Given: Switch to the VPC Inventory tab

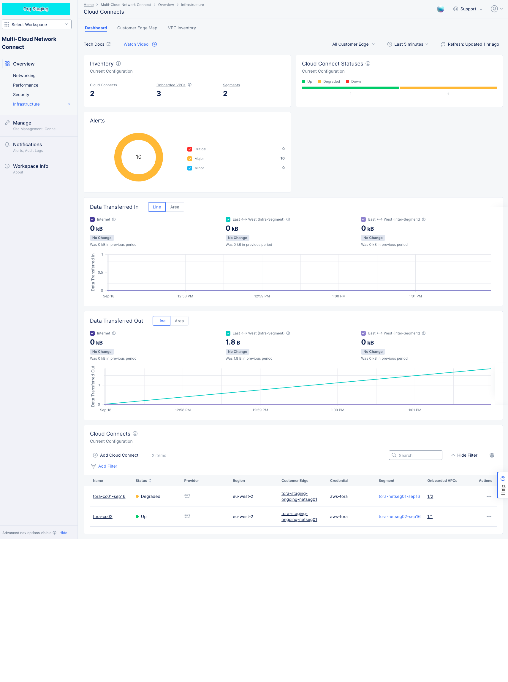Looking at the screenshot, I should pos(182,28).
